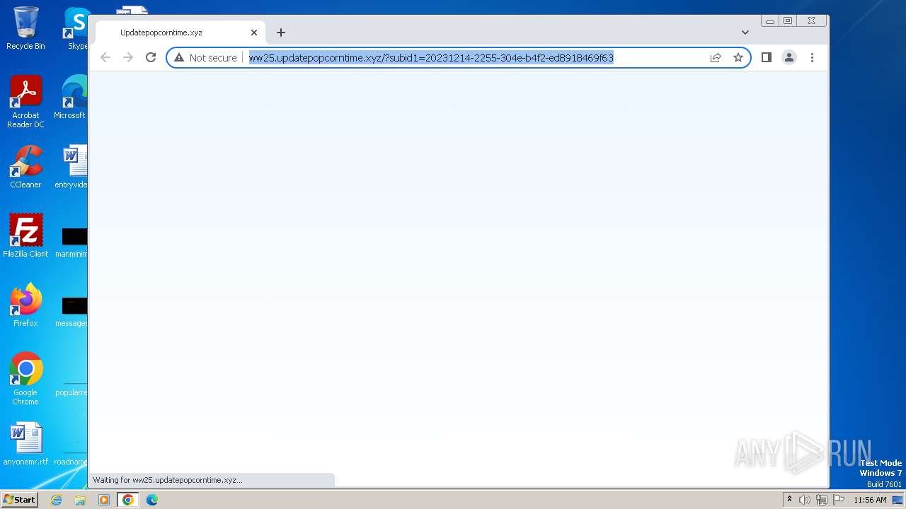Open FileZilla Client shortcut
The image size is (906, 509).
(x=25, y=235)
